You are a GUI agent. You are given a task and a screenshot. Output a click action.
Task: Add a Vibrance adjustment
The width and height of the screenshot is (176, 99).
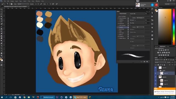coord(168,50)
